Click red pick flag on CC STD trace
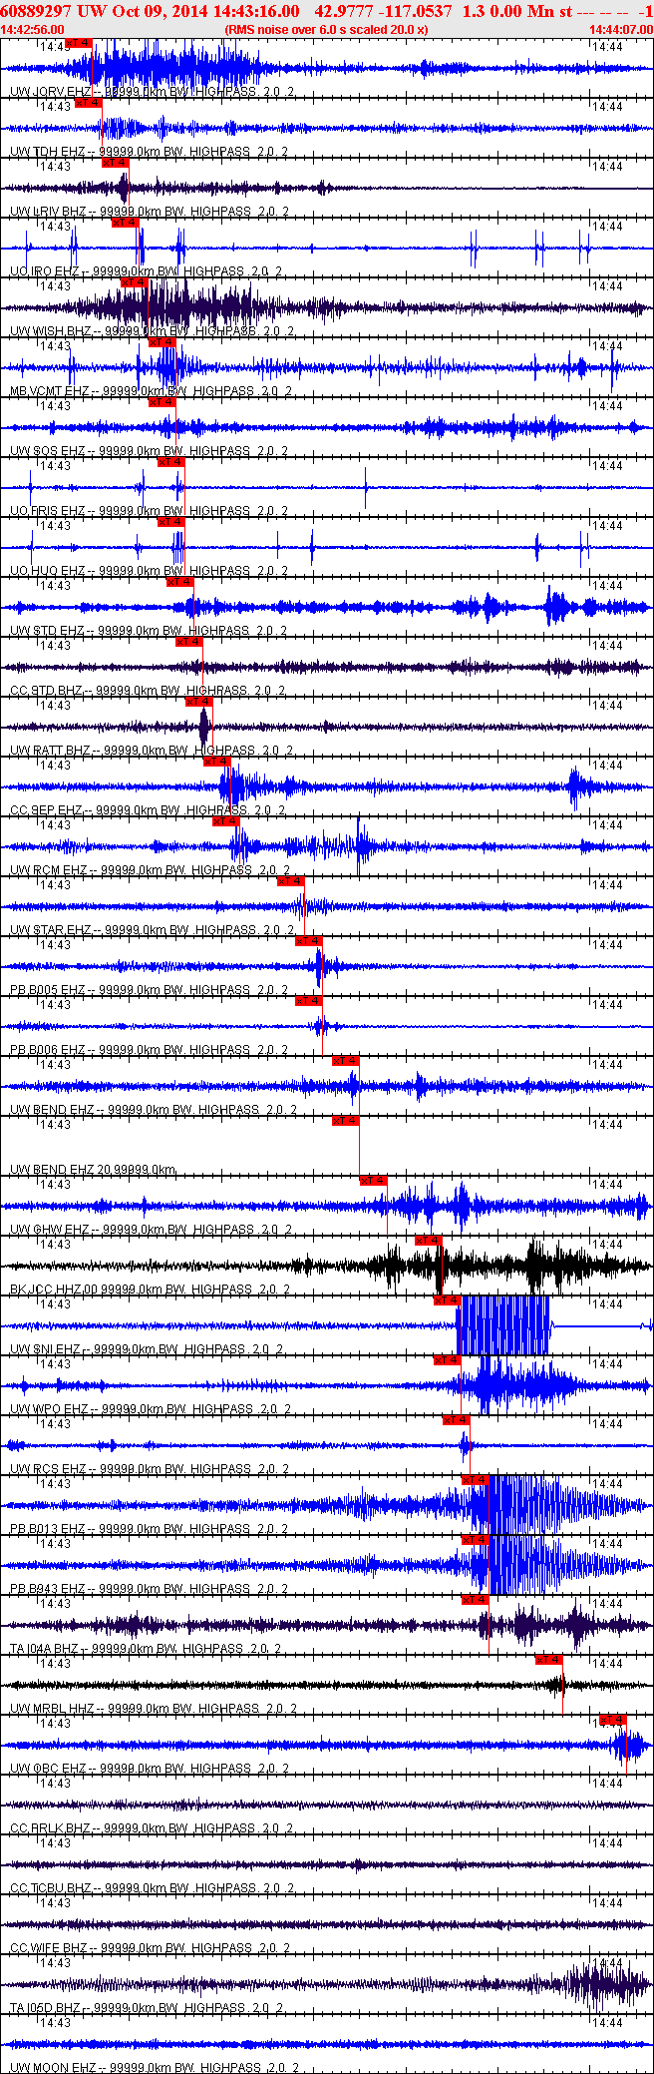Image resolution: width=654 pixels, height=2074 pixels. click(188, 642)
